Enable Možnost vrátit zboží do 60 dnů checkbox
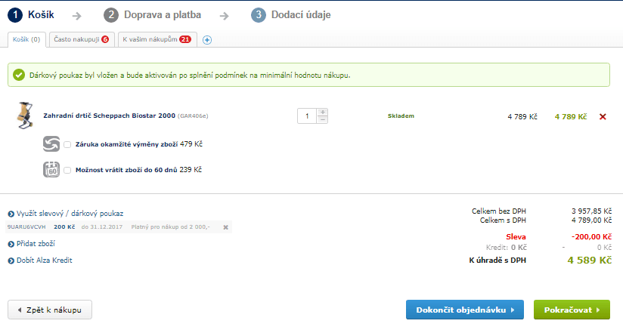The width and height of the screenshot is (623, 333). pos(67,170)
